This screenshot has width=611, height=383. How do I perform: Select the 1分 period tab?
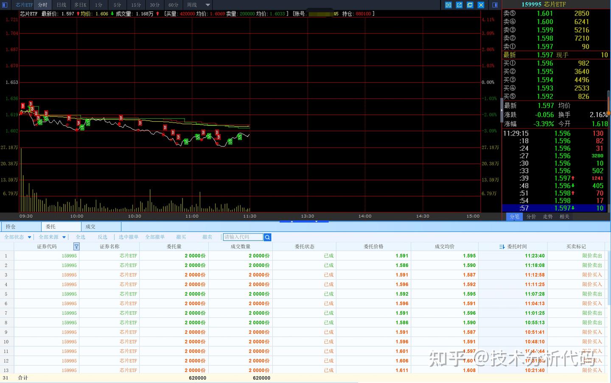[98, 5]
